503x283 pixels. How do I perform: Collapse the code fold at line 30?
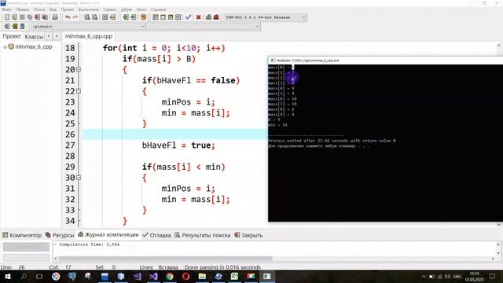click(x=79, y=178)
